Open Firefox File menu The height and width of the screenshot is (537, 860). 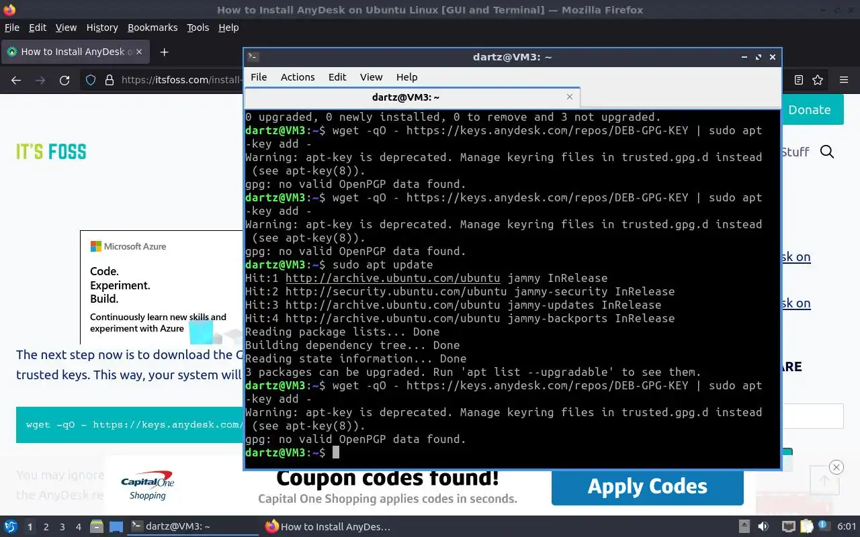12,28
